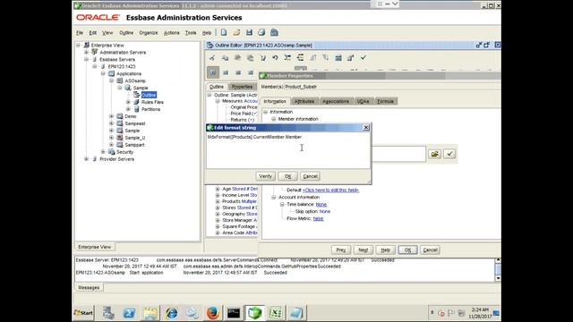Image resolution: width=573 pixels, height=322 pixels.
Task: Collapse the Account information section
Action: [x=274, y=197]
